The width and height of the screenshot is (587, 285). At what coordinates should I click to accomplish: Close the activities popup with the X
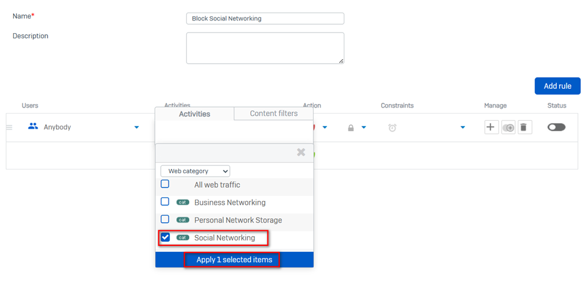301,153
